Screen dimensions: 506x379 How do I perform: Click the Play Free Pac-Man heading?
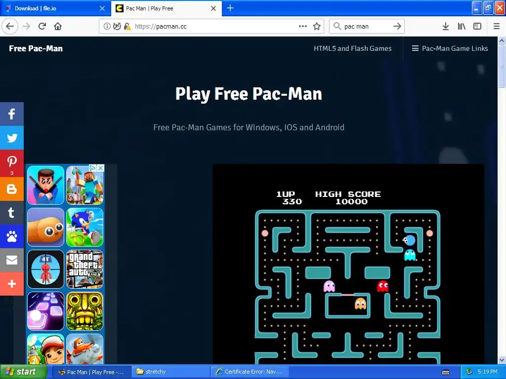[x=249, y=94]
